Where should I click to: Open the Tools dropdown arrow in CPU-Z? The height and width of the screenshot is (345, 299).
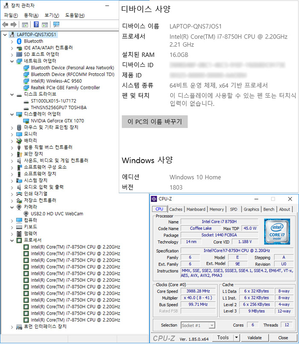pos(236,337)
